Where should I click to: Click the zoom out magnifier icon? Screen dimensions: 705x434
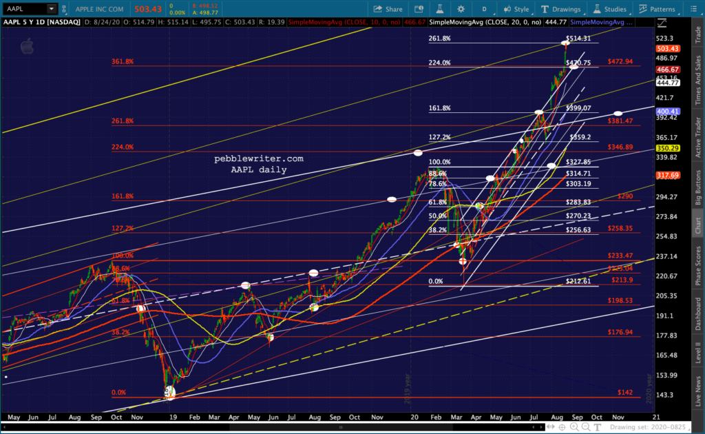[585, 427]
